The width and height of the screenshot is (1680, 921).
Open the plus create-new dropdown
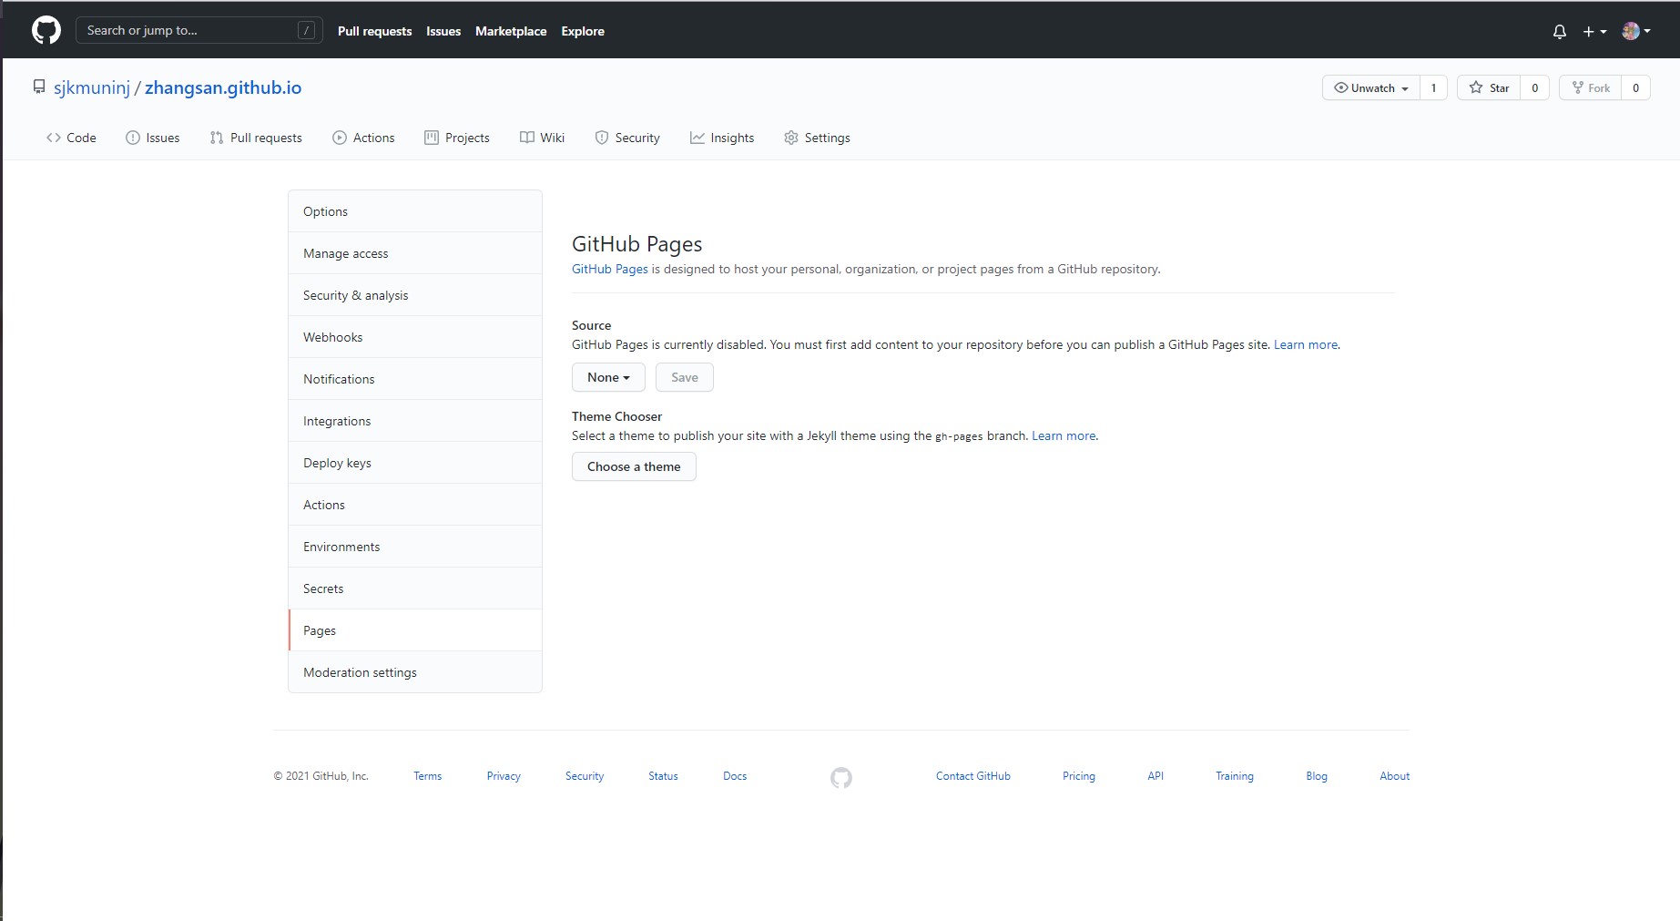tap(1594, 31)
